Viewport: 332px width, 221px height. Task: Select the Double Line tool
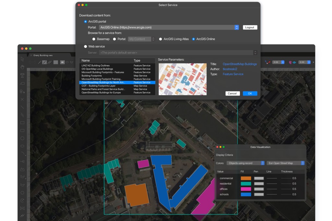22,115
